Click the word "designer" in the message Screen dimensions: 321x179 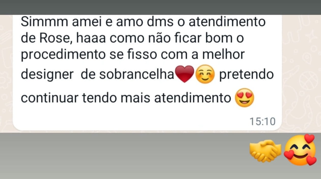(47, 75)
